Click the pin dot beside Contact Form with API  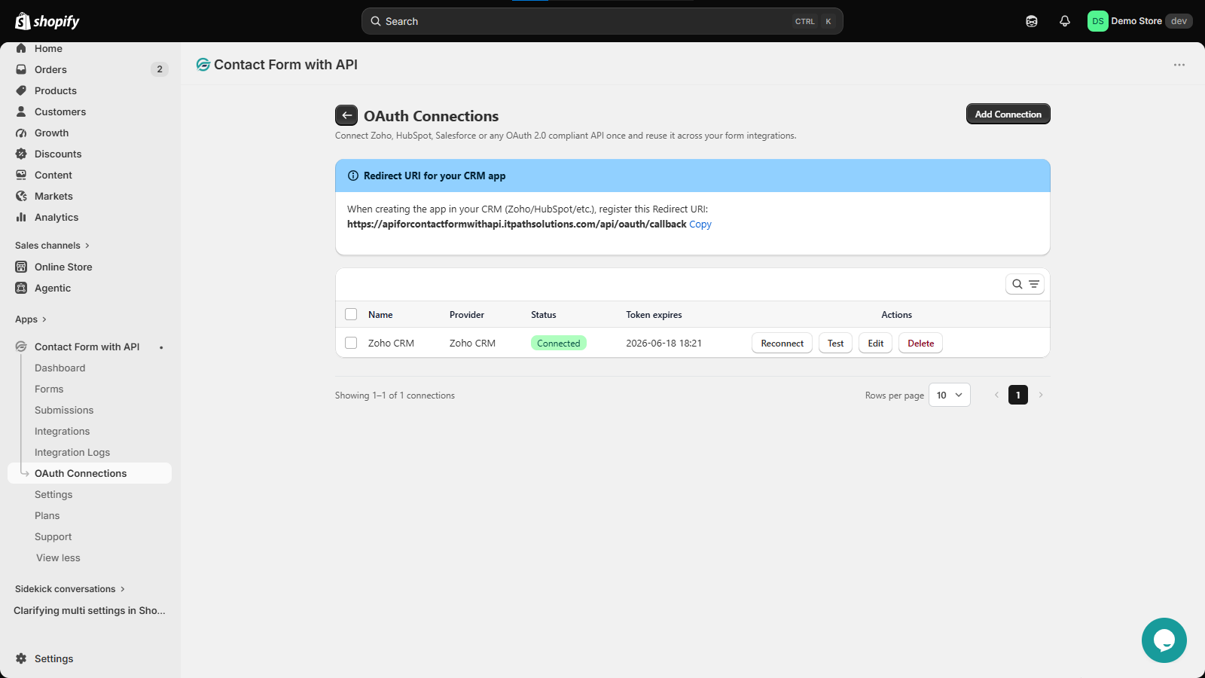point(161,347)
